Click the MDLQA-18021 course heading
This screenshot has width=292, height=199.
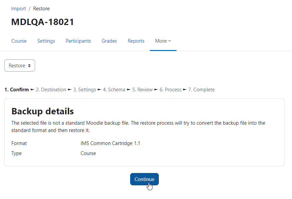(x=42, y=22)
